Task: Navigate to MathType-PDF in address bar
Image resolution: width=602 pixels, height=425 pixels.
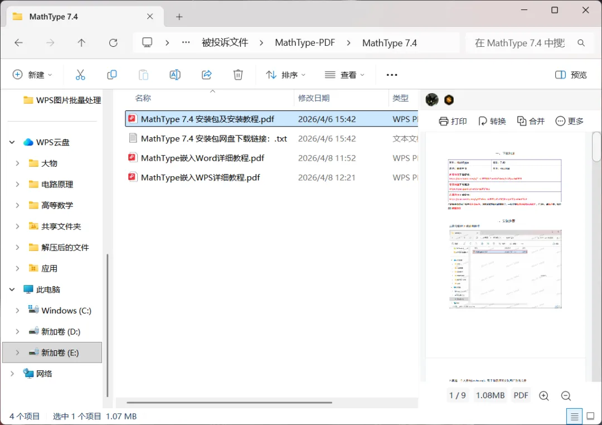Action: (x=305, y=42)
